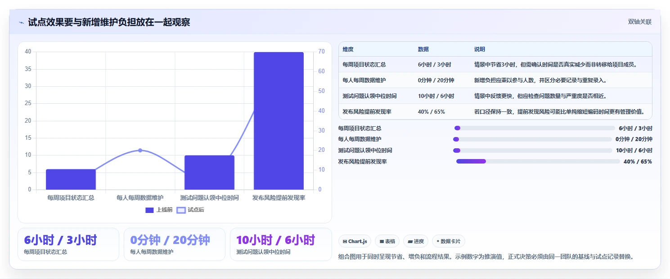Click the table cell reading 10小时 / 6小时
The image size is (670, 279).
(x=436, y=96)
